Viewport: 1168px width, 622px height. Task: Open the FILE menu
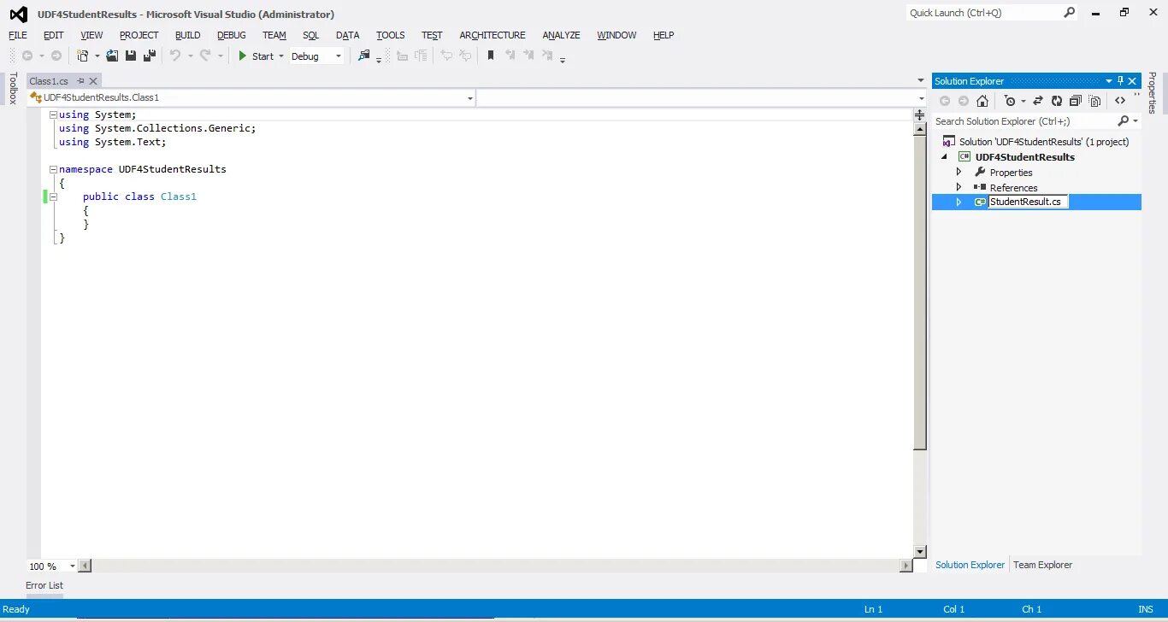point(18,35)
